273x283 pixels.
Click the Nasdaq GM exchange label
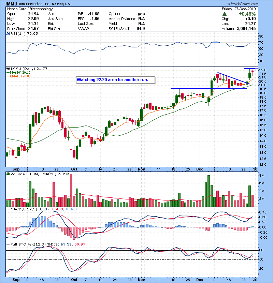click(x=61, y=4)
